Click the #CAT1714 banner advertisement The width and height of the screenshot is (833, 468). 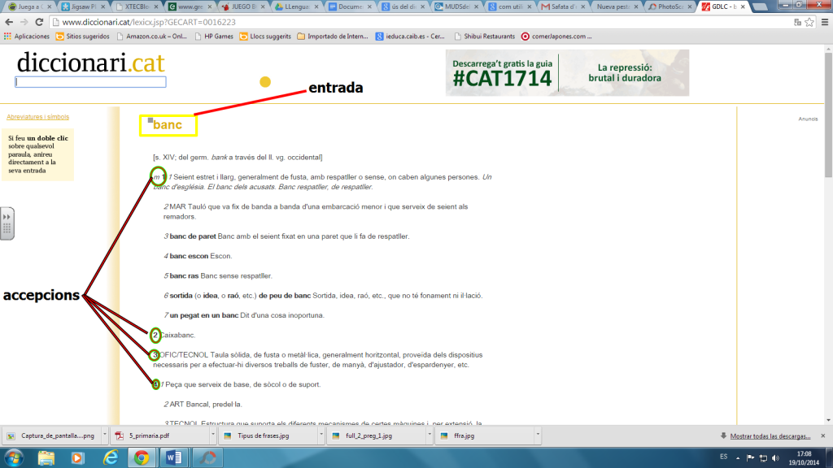pyautogui.click(x=567, y=73)
